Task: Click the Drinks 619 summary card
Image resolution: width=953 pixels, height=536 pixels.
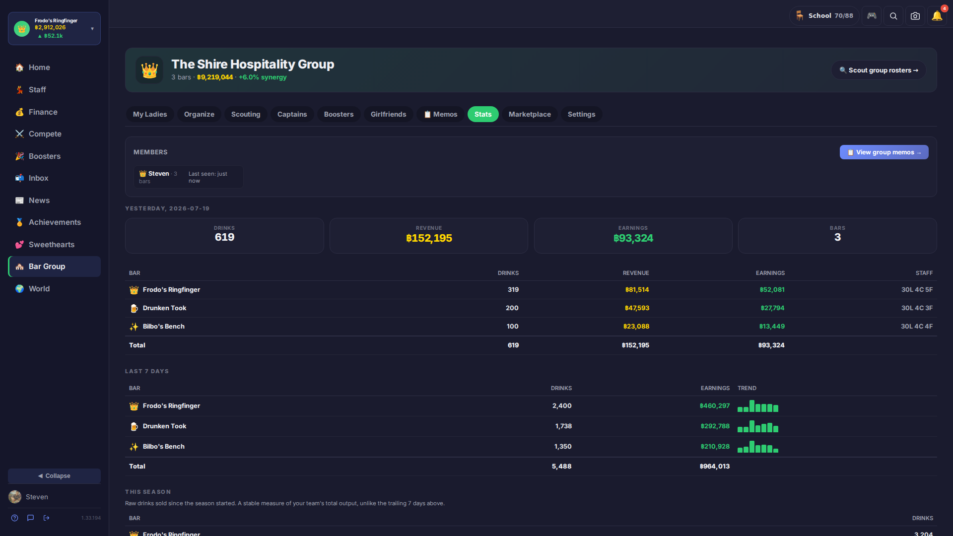Action: pos(224,236)
